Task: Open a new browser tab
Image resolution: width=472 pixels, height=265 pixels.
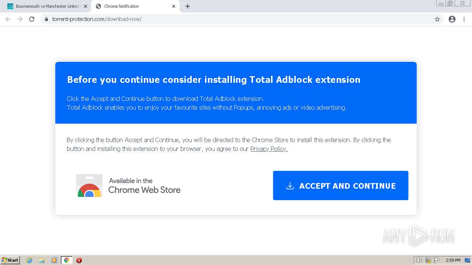Action: 188,6
